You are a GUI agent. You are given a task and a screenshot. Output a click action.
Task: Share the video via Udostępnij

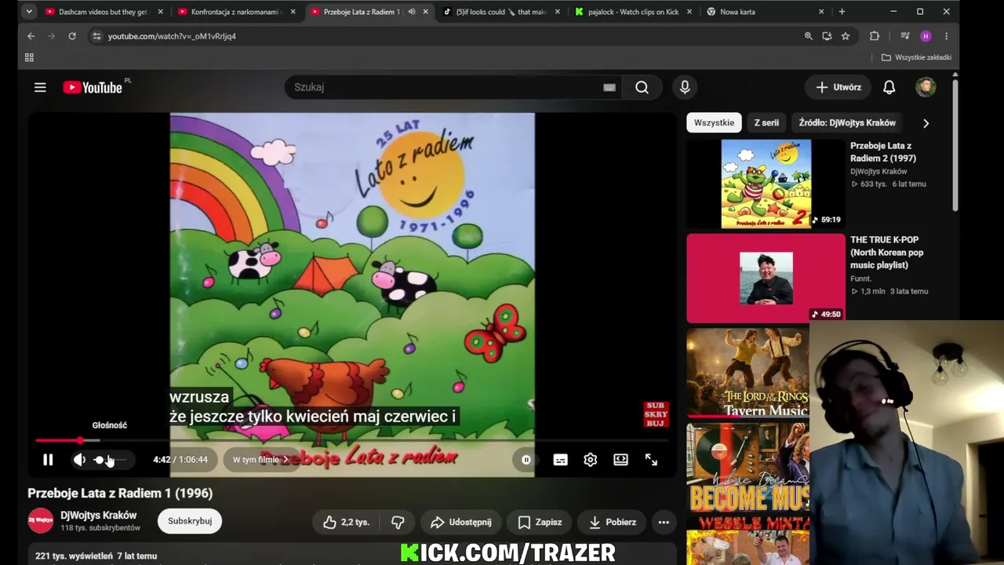point(463,522)
